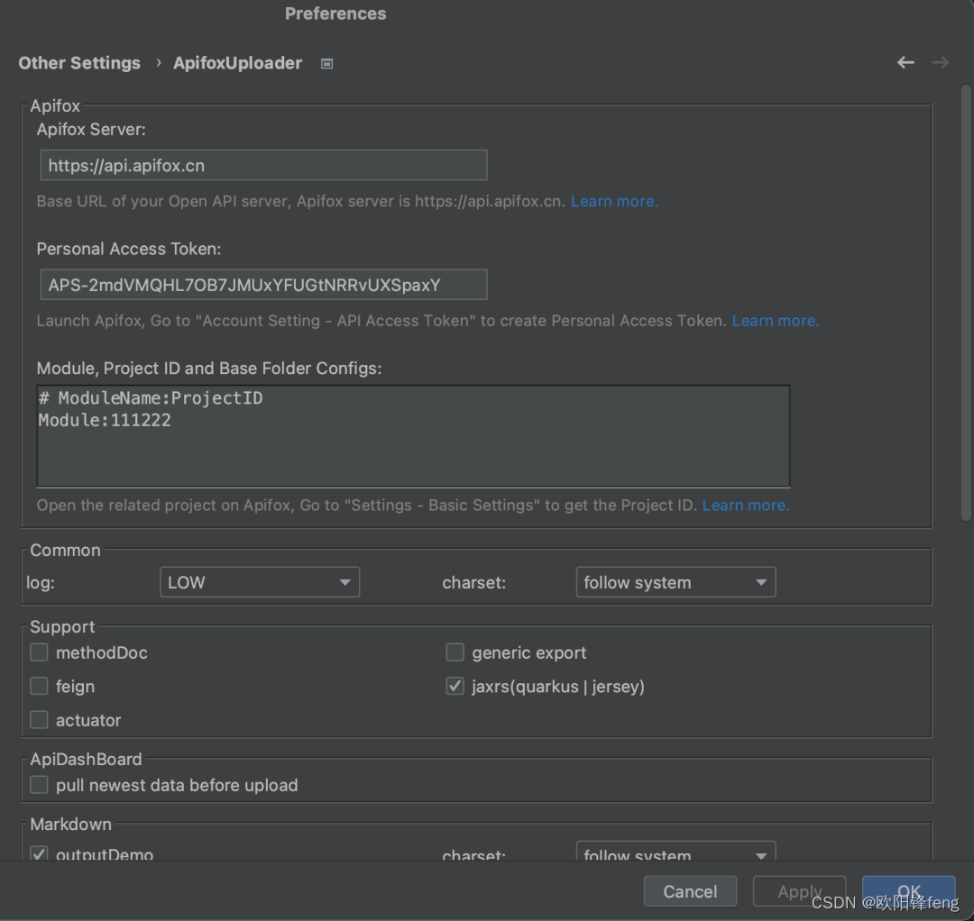Click the forward arrow navigation icon
The width and height of the screenshot is (974, 921).
(941, 63)
